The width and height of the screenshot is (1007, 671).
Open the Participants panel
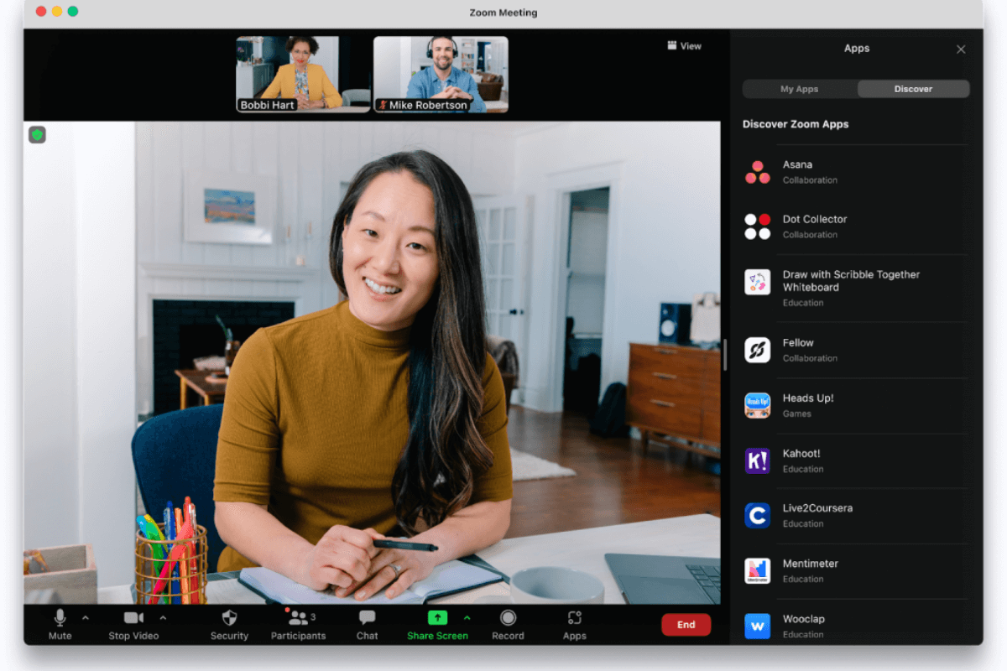297,618
